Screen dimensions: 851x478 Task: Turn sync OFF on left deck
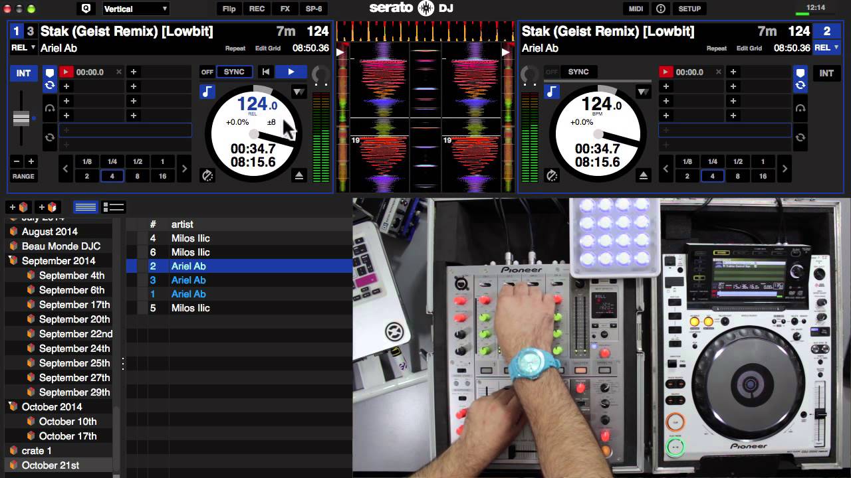tap(207, 72)
